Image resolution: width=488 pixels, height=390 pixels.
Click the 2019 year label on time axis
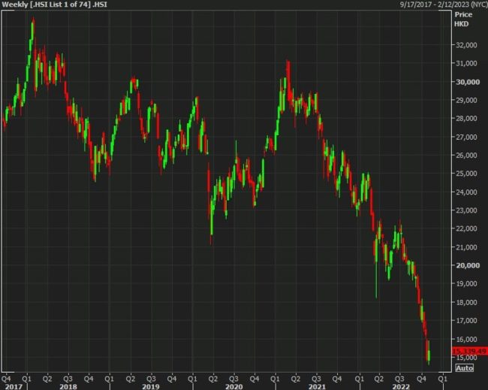pyautogui.click(x=151, y=386)
